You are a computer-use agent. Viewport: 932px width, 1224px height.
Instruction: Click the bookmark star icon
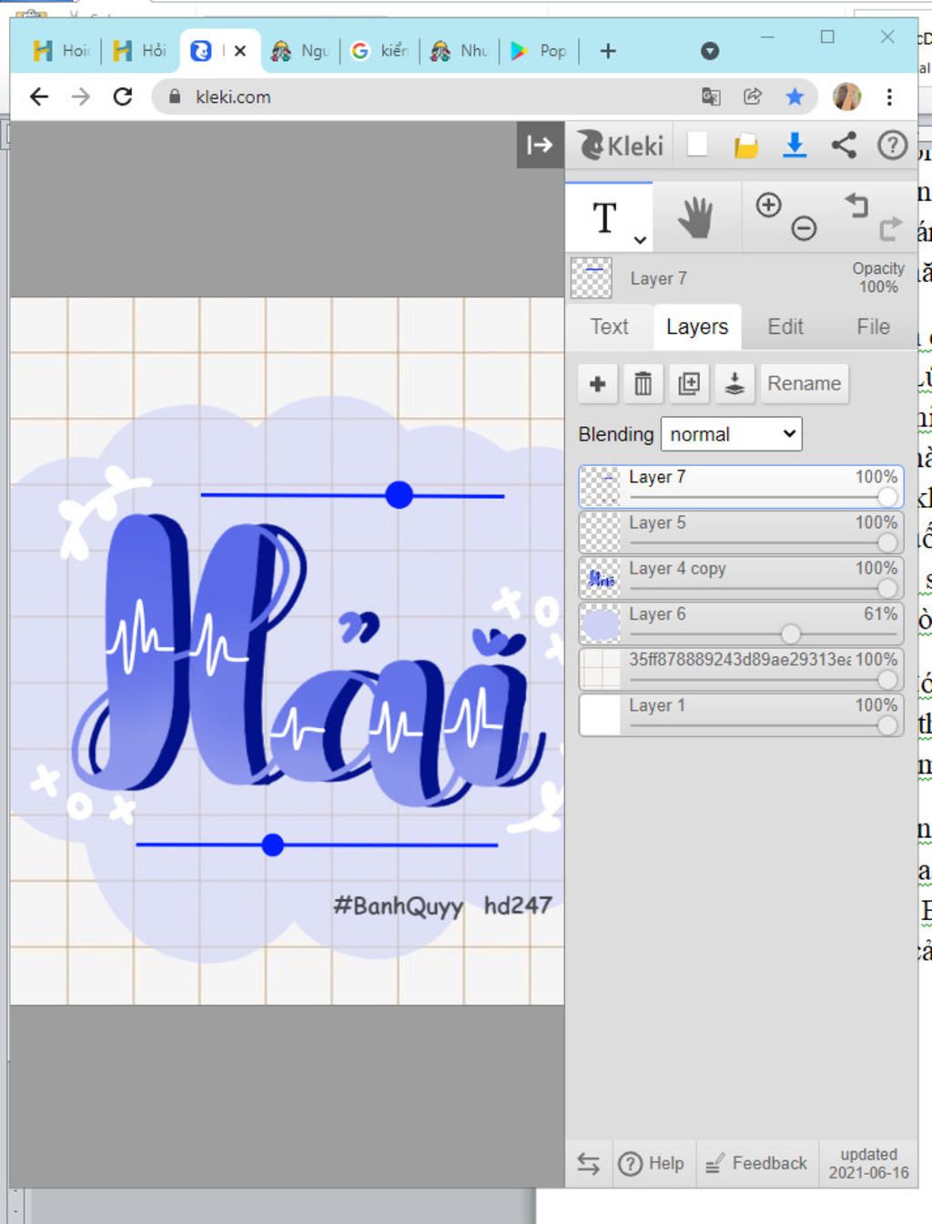pos(795,96)
